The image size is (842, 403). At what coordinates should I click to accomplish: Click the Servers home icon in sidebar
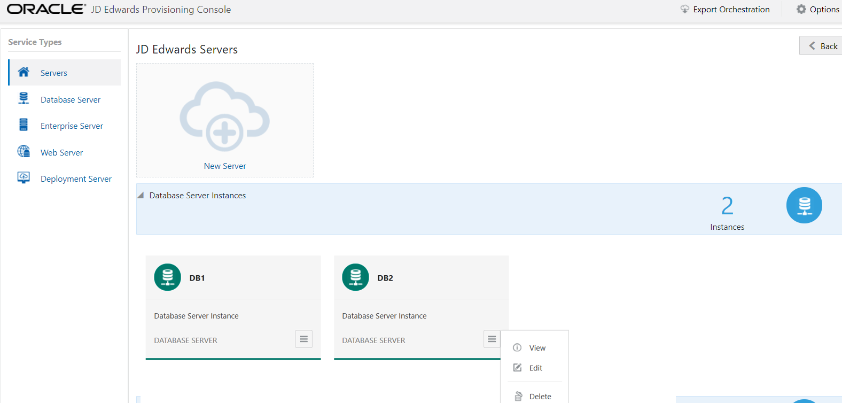click(x=24, y=72)
